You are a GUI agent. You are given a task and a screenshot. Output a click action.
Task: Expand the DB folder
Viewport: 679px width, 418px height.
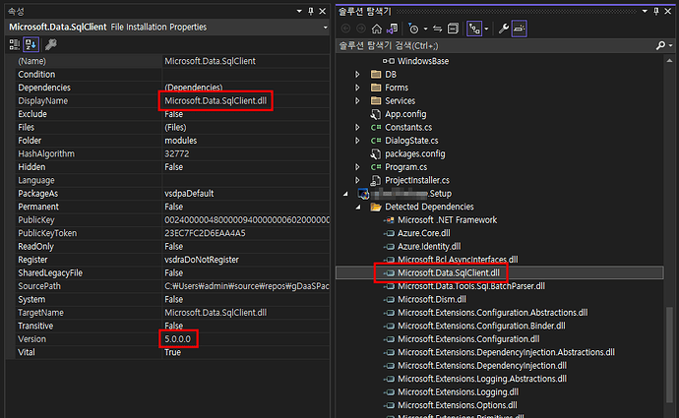pyautogui.click(x=357, y=75)
